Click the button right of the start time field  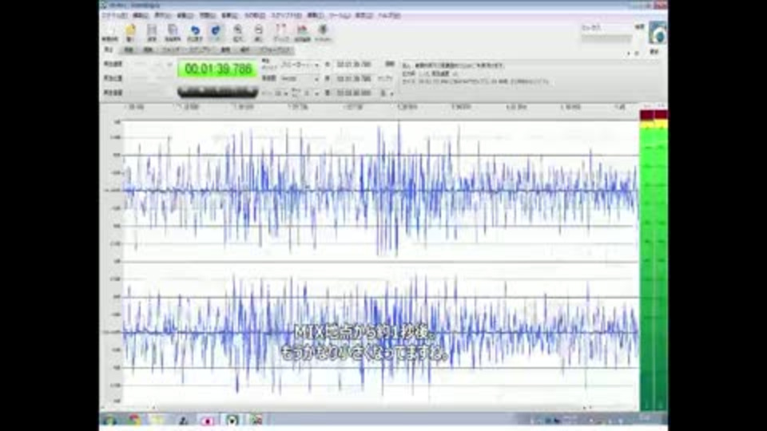(x=389, y=64)
